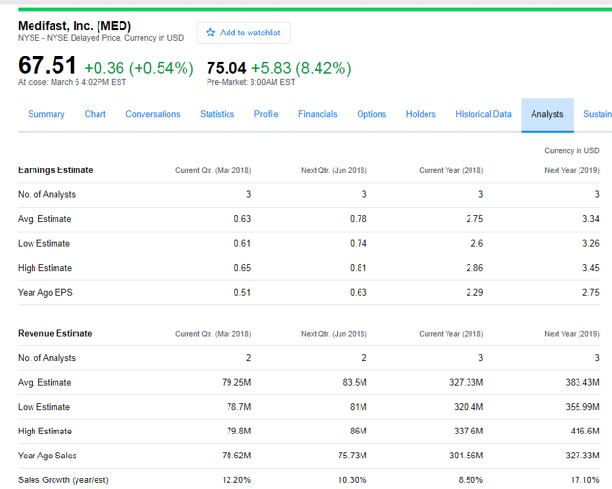
Task: Click the Year Ago Sales row label
Action: pos(47,456)
